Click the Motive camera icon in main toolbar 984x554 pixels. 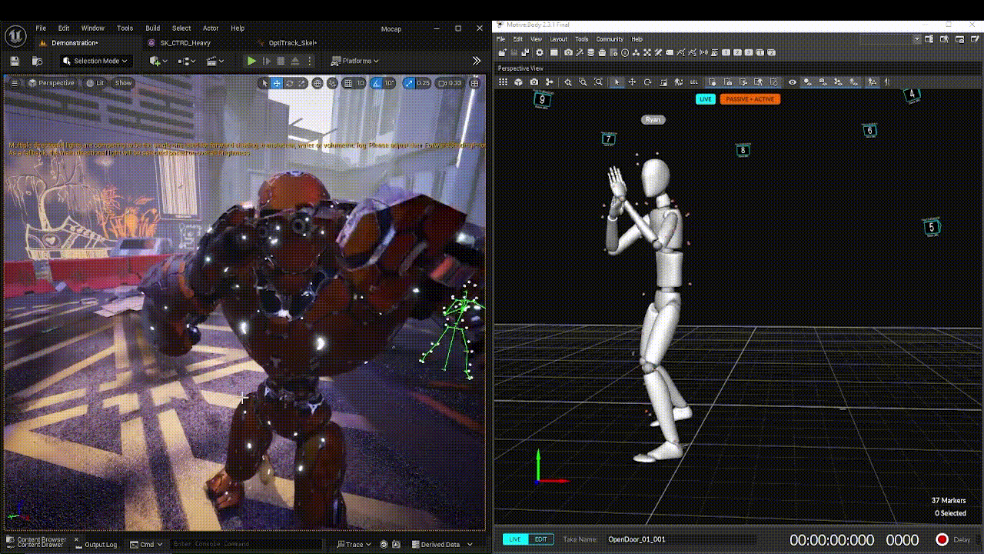568,52
